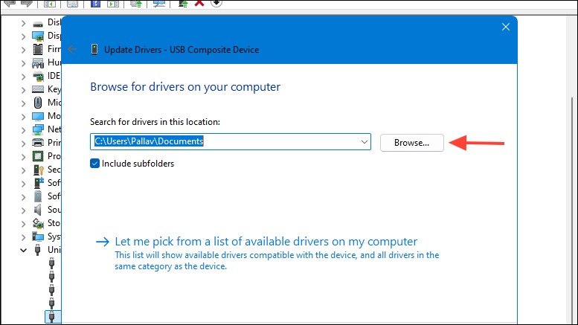The height and width of the screenshot is (325, 578).
Task: Expand the Disk drives tree node
Action: 23,24
